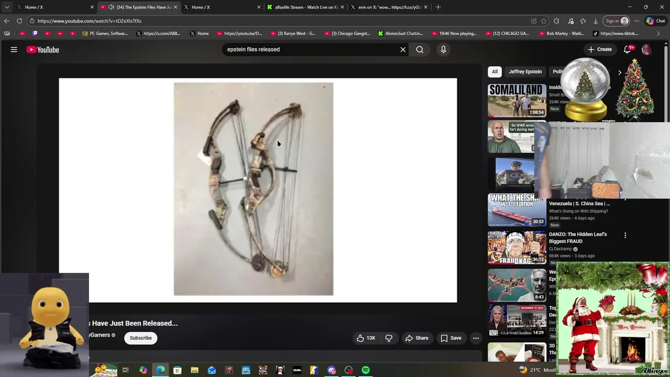Select the 'Jeffrey Epstein' filter chip
670x377 pixels.
click(525, 72)
